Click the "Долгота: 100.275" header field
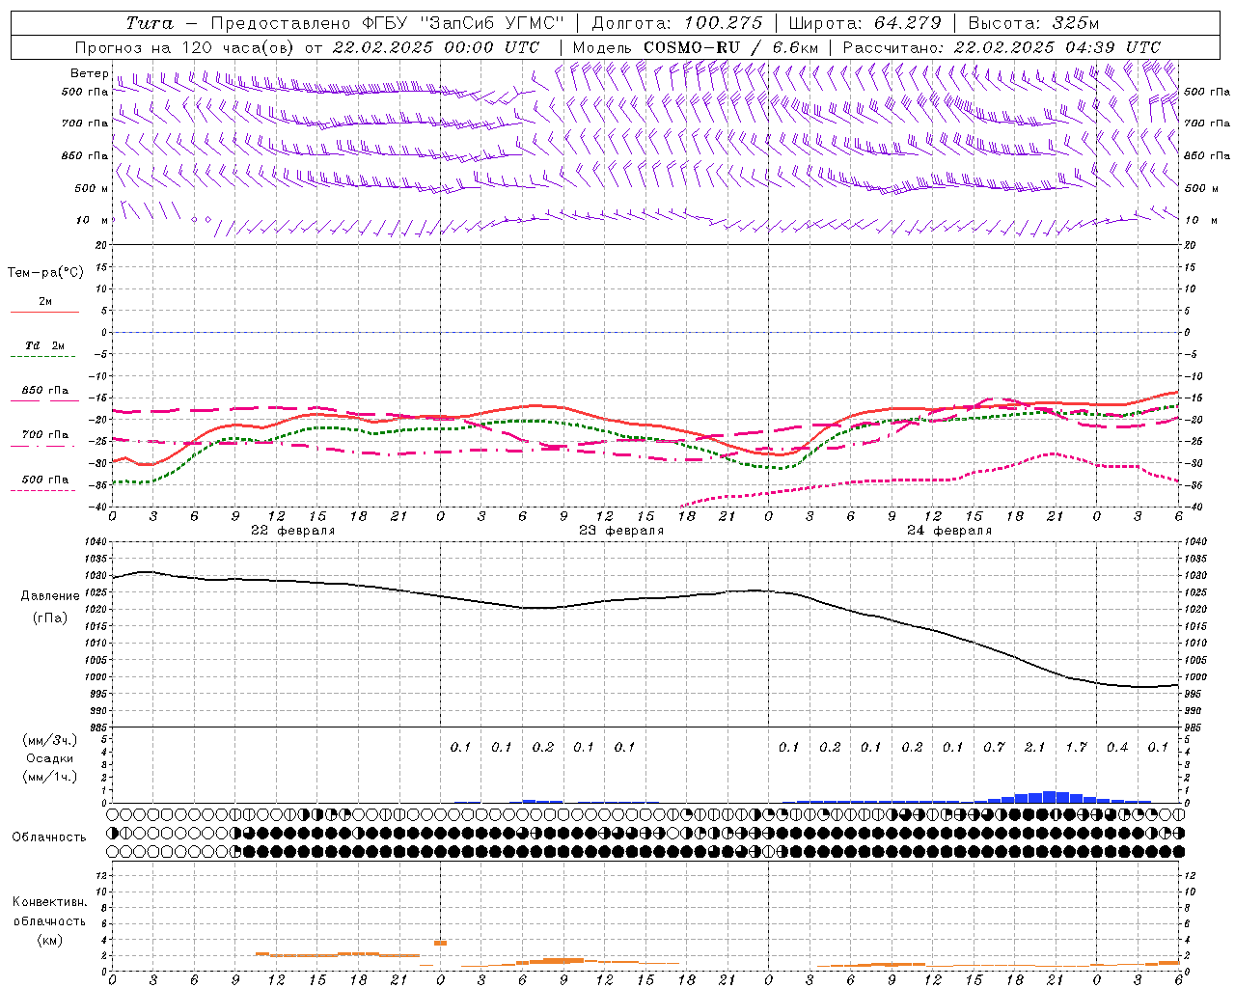The height and width of the screenshot is (988, 1235). (676, 23)
